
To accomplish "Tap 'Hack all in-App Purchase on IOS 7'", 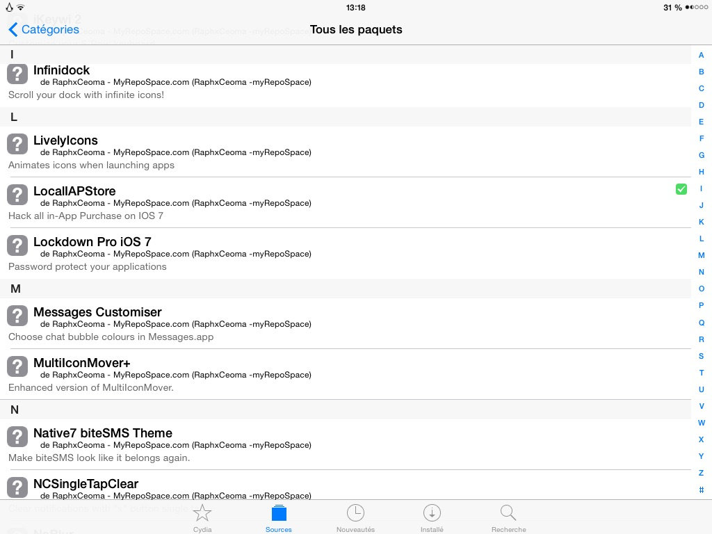I will pos(86,216).
